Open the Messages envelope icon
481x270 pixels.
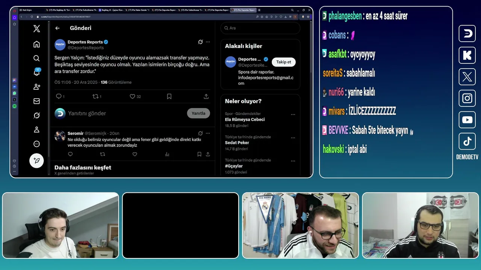[x=36, y=101]
